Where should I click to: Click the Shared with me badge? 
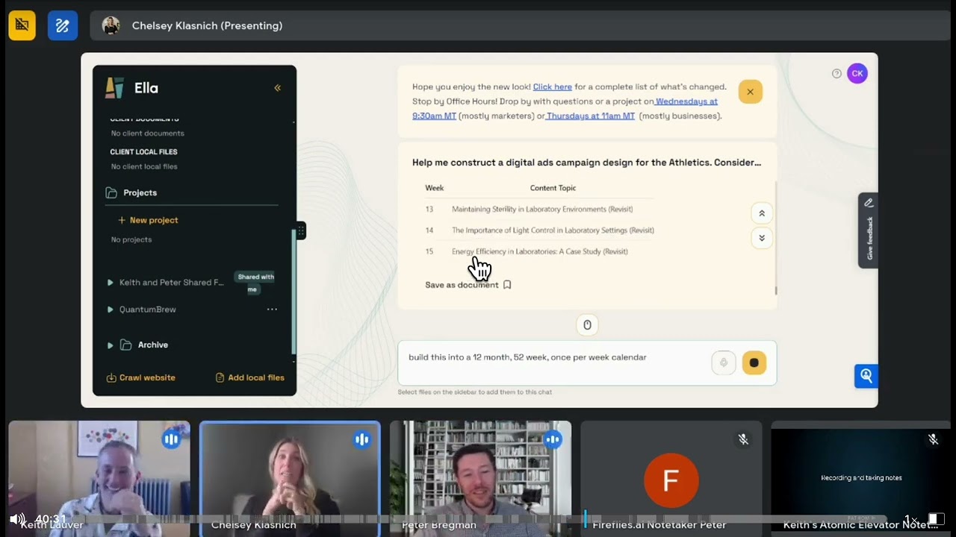tap(255, 283)
